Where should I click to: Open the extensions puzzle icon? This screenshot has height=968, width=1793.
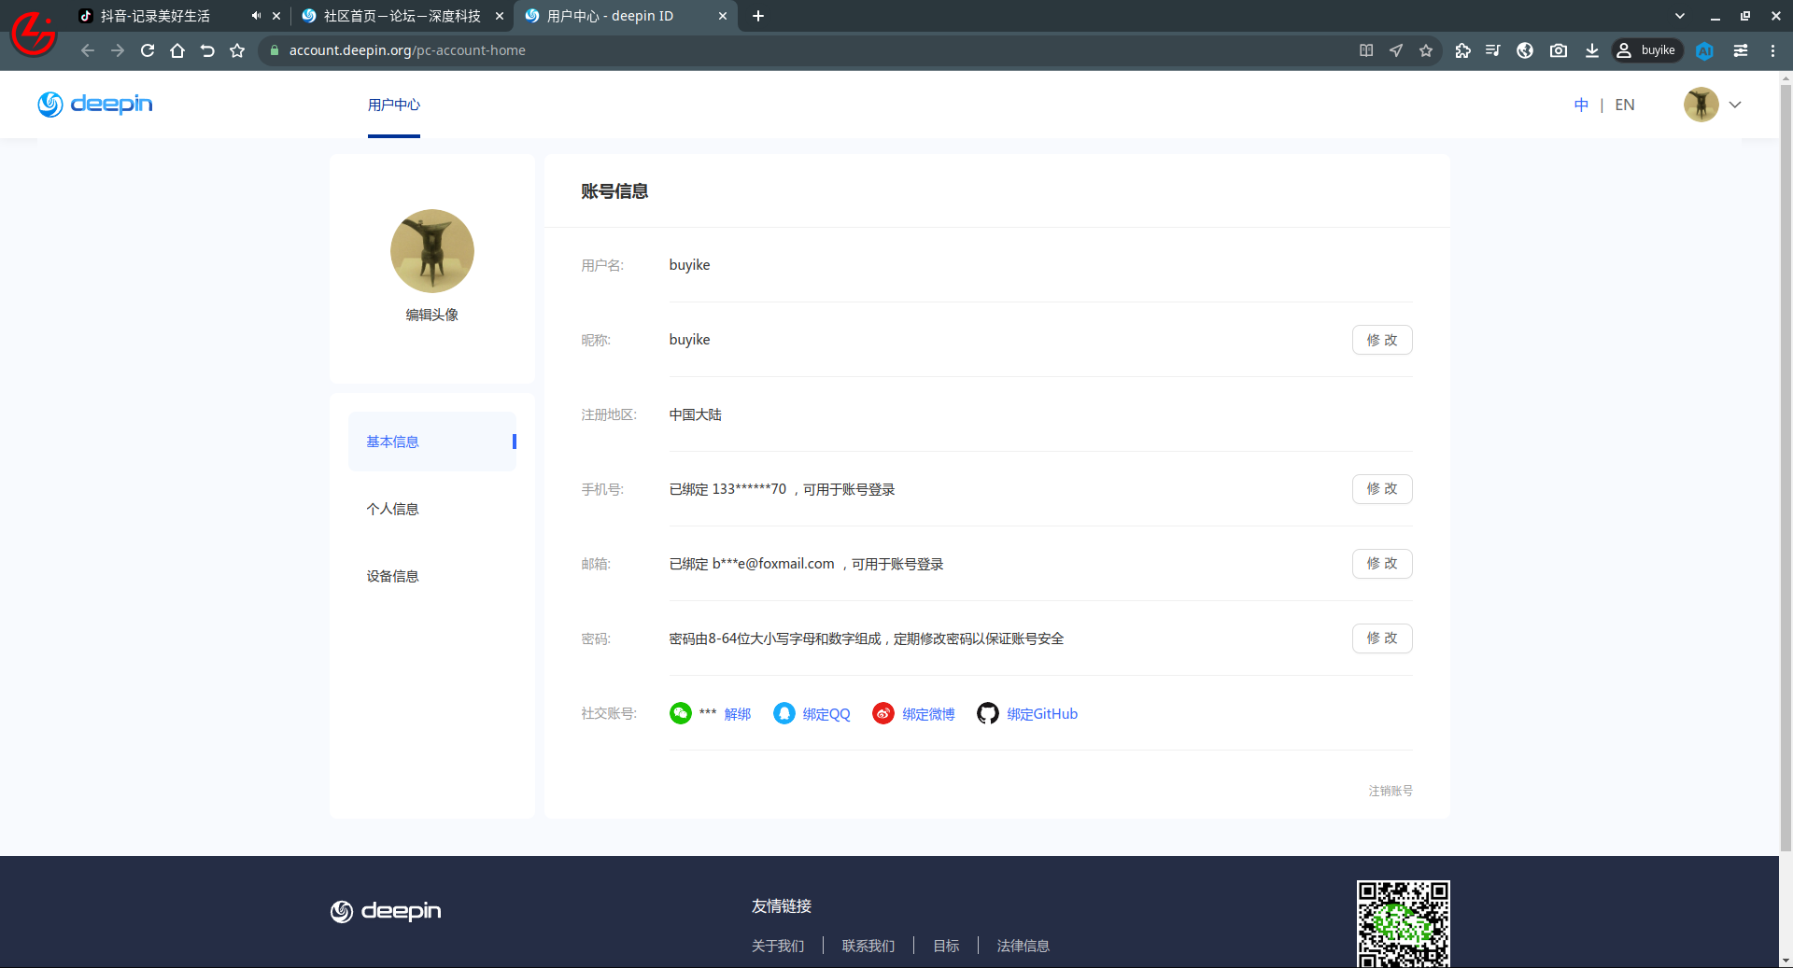click(x=1463, y=50)
